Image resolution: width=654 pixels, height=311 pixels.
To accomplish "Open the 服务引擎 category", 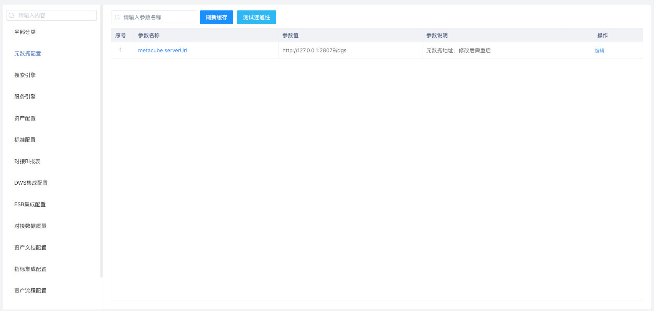I will pos(25,97).
